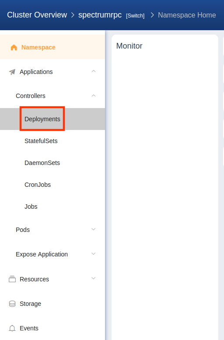Viewport: 224px width, 340px height.
Task: Click the [Switch] namespace link
Action: point(135,16)
